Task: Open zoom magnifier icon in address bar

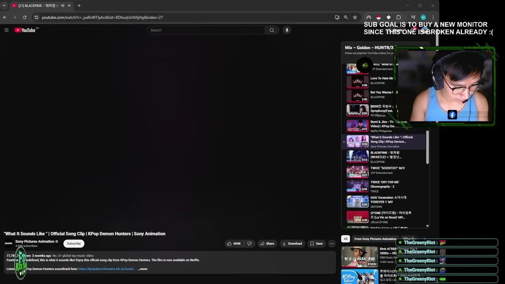Action: point(346,17)
